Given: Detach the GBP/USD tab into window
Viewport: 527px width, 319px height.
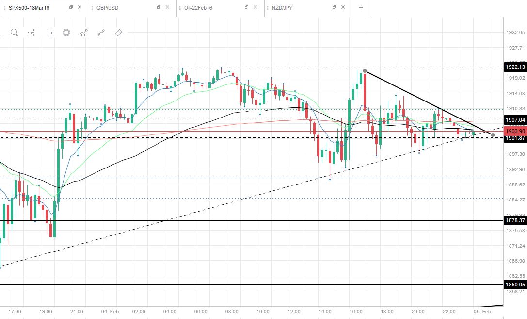Looking at the screenshot, I should pos(159,7).
